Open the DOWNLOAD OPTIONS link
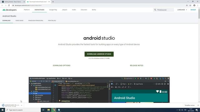 (x=62, y=66)
